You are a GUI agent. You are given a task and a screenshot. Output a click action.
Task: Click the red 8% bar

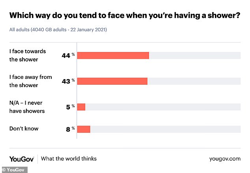pyautogui.click(x=84, y=129)
